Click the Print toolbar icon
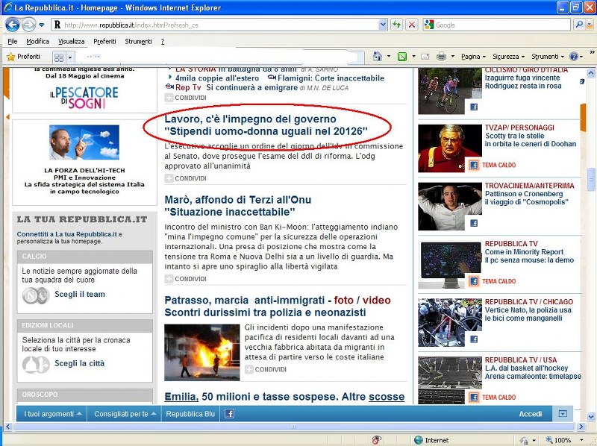Viewport: 597px width, 446px height. [x=441, y=57]
